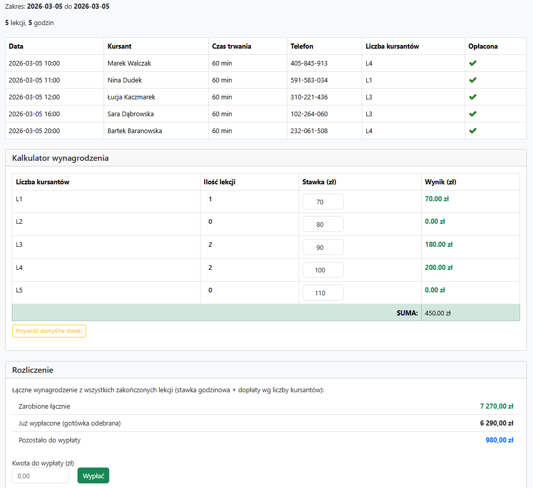Click the Kalkulator wynagrodzenia panel header
This screenshot has height=488, width=533.
[x=61, y=158]
